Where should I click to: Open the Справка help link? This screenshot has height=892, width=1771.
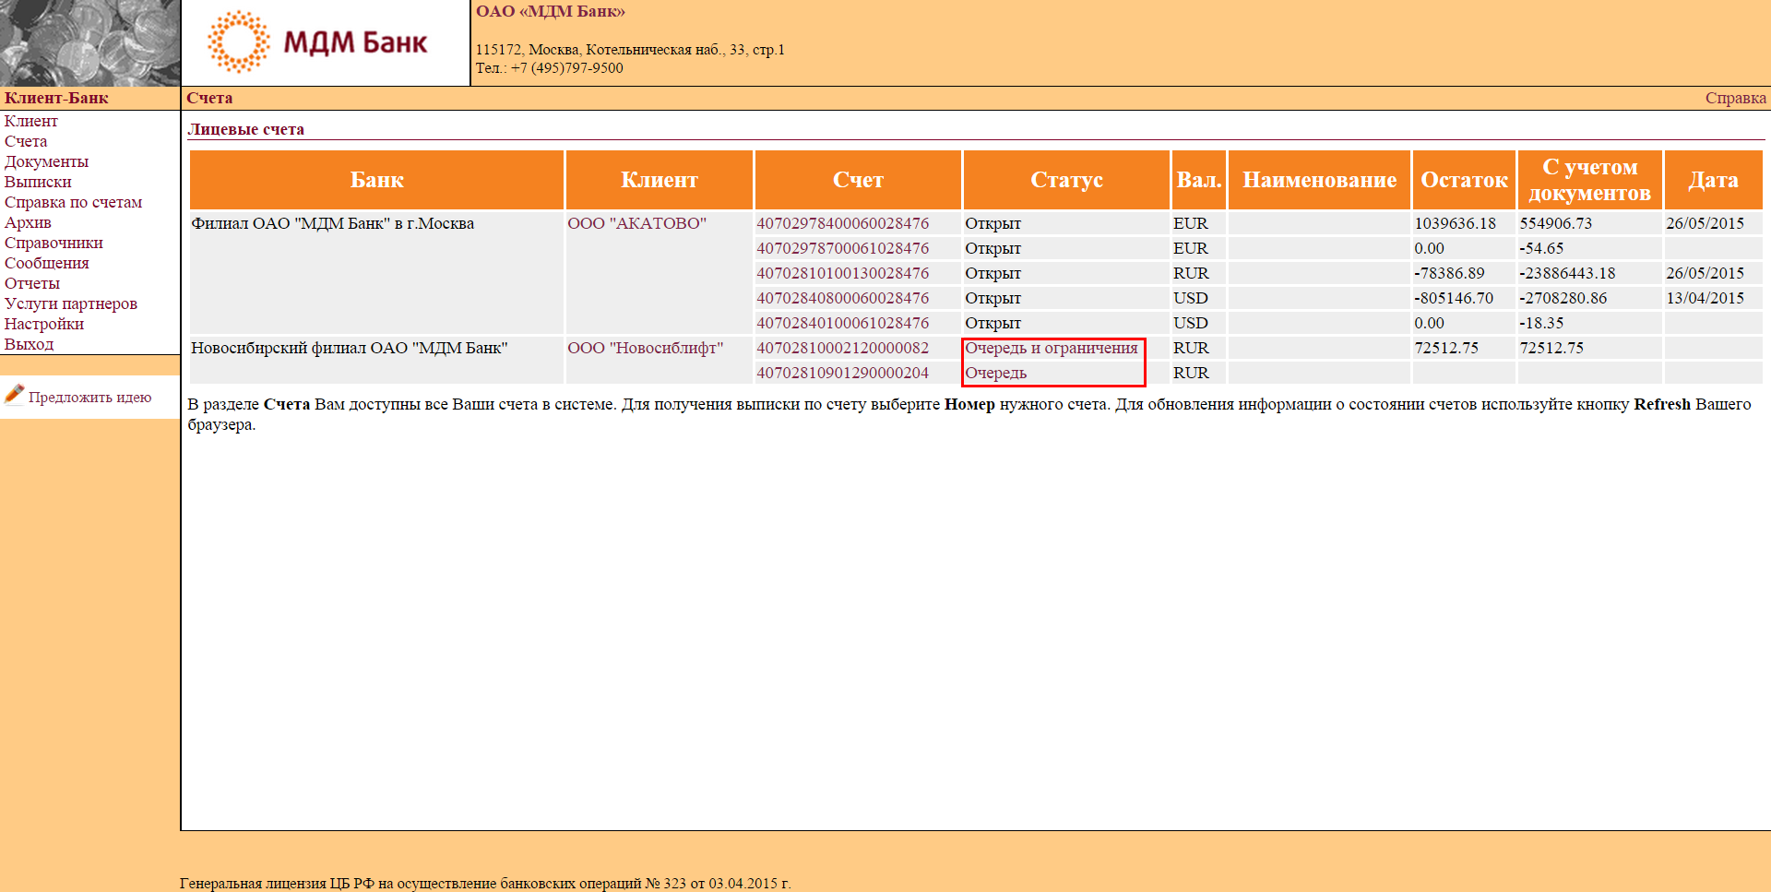(x=1735, y=98)
